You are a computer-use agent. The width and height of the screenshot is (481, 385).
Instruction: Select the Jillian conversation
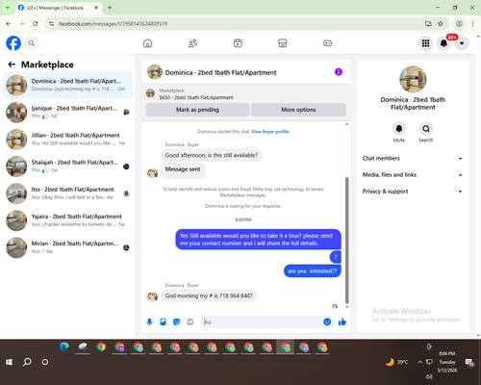(67, 140)
